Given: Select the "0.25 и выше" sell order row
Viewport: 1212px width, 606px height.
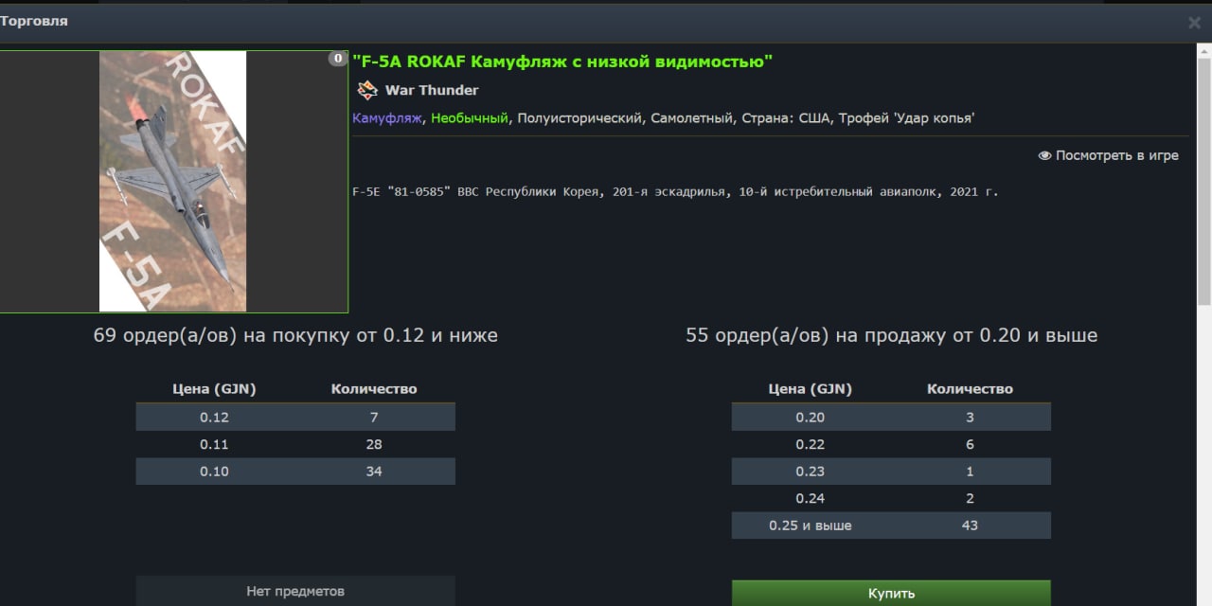Looking at the screenshot, I should point(891,525).
